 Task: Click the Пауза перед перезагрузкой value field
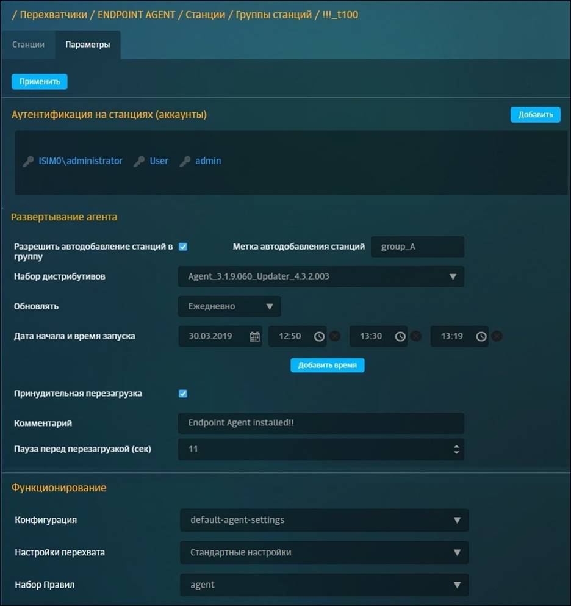click(321, 449)
